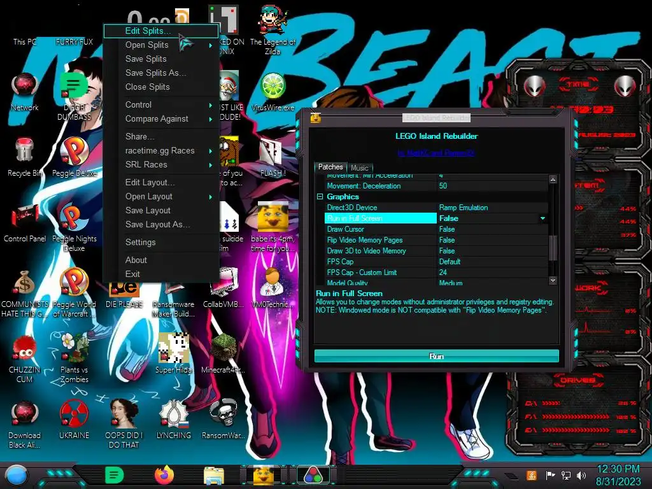The image size is (652, 489).
Task: Select the UKRAINE radiation icon
Action: click(74, 420)
